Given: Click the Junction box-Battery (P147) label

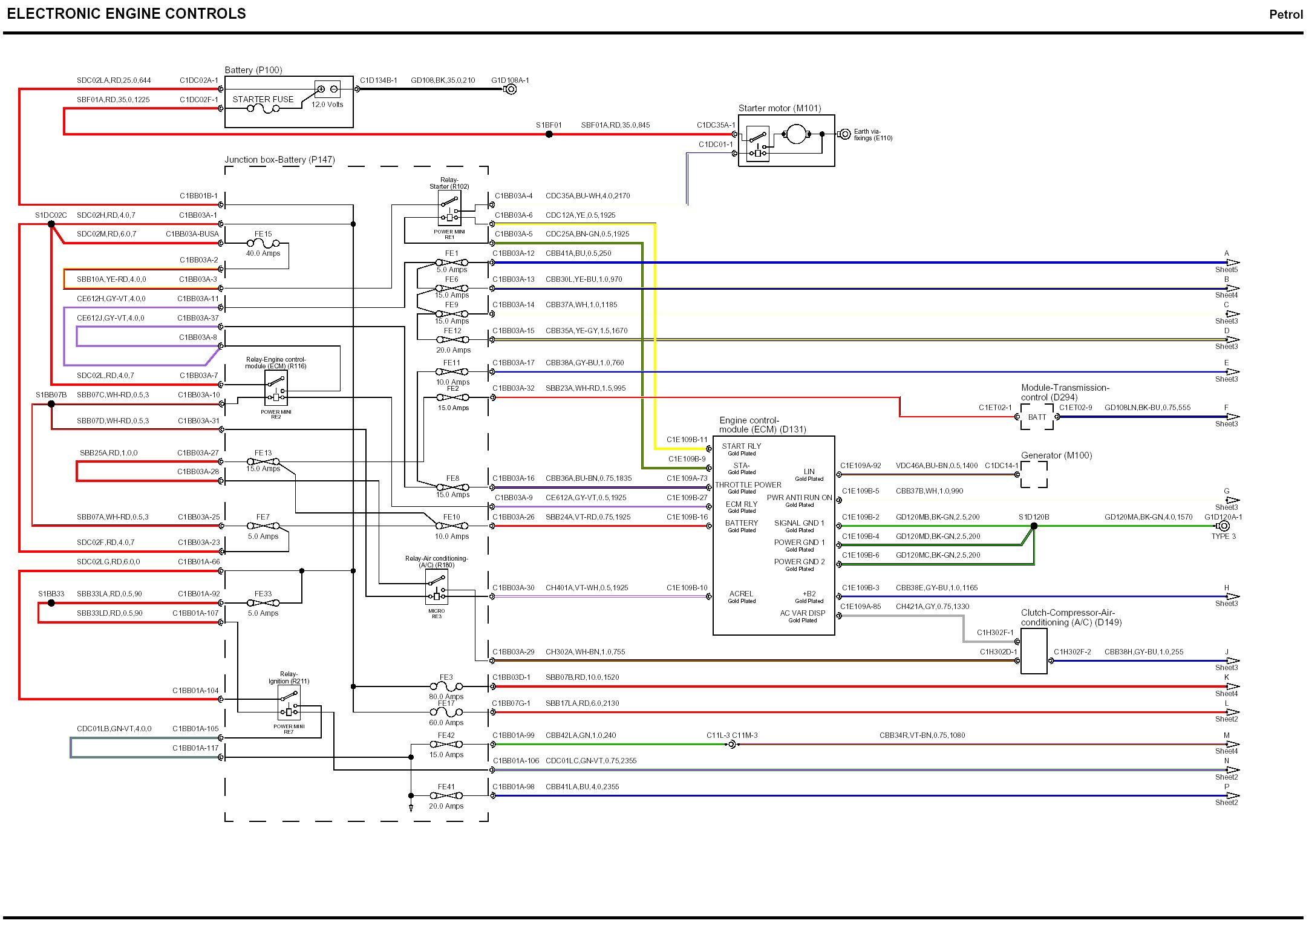Looking at the screenshot, I should tap(279, 160).
